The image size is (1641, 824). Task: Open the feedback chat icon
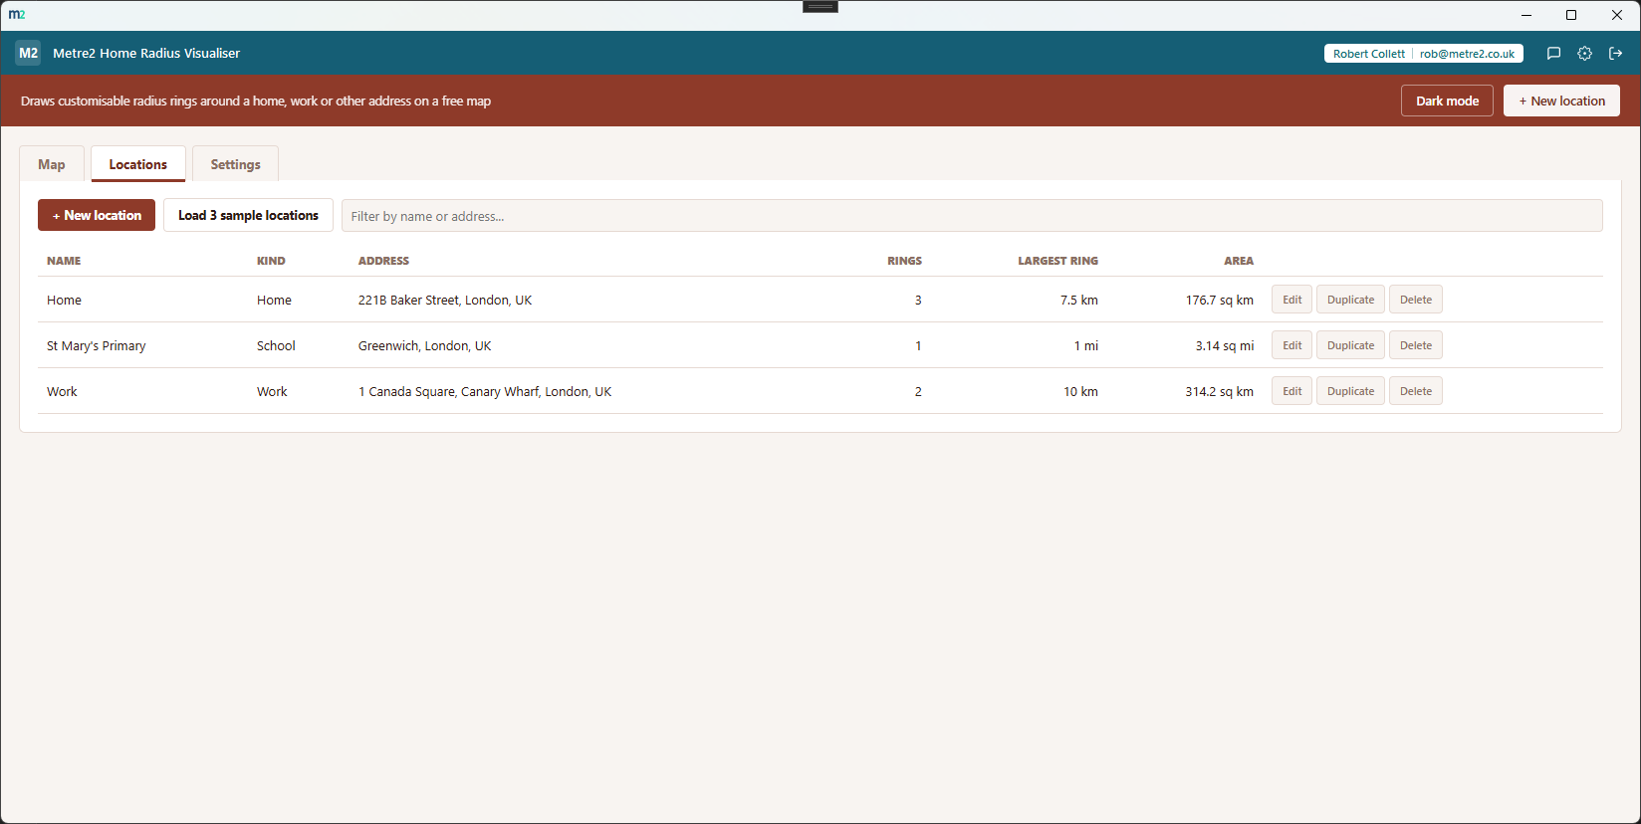(1553, 54)
